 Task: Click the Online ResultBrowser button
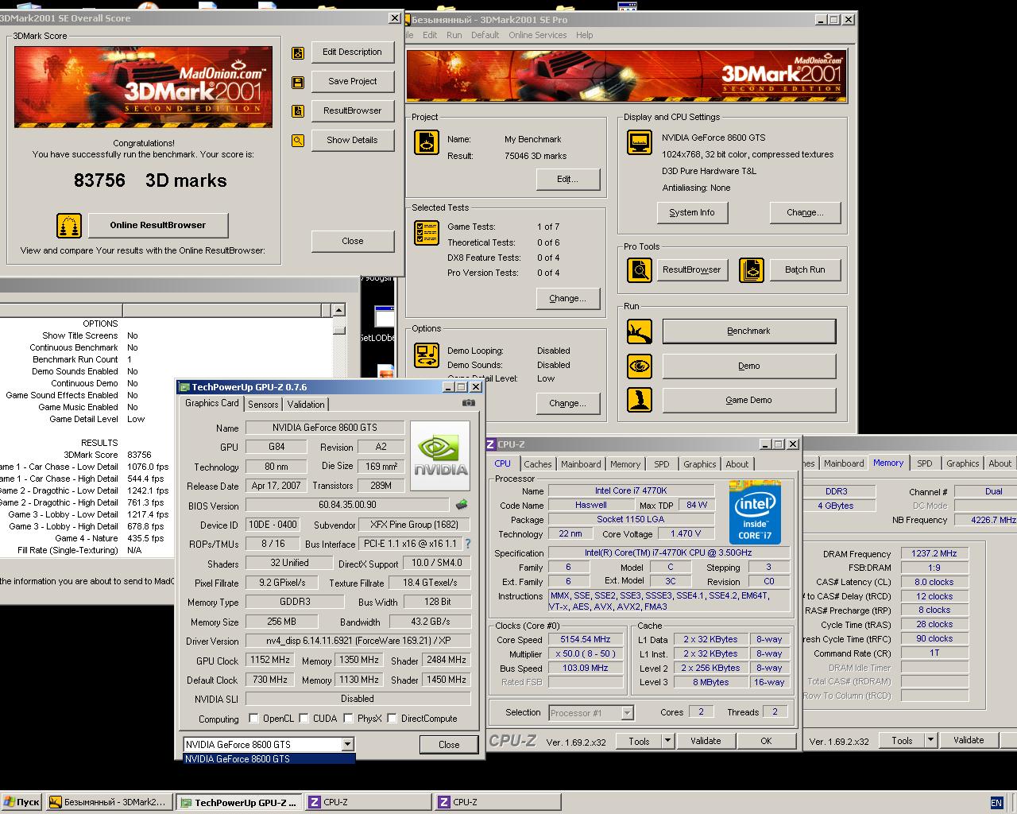pos(157,226)
